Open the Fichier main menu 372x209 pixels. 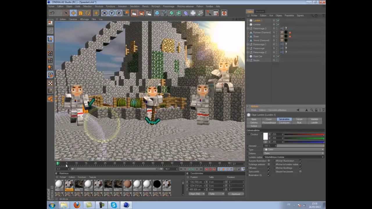(x=51, y=6)
